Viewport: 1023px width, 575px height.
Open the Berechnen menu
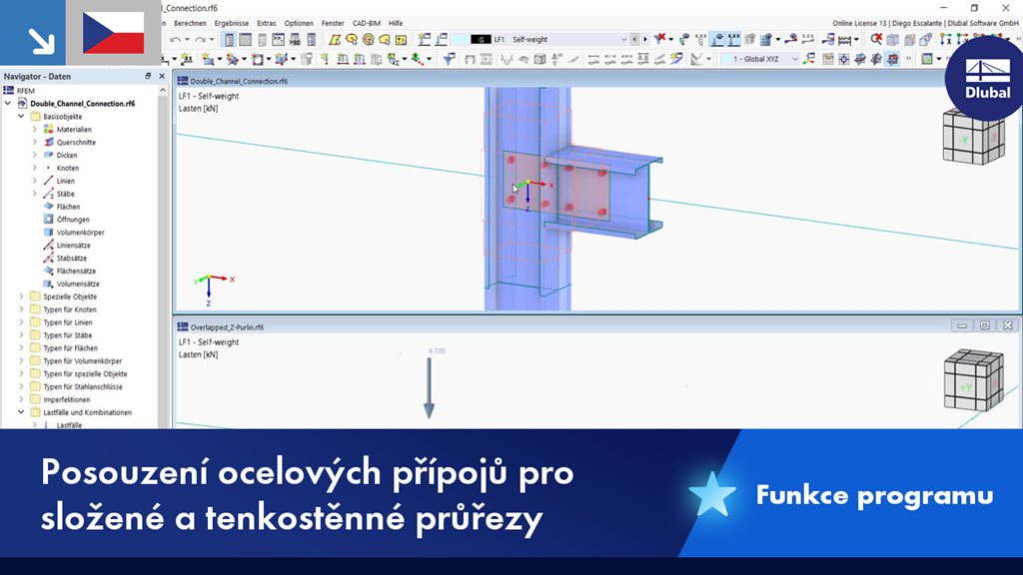[x=192, y=22]
